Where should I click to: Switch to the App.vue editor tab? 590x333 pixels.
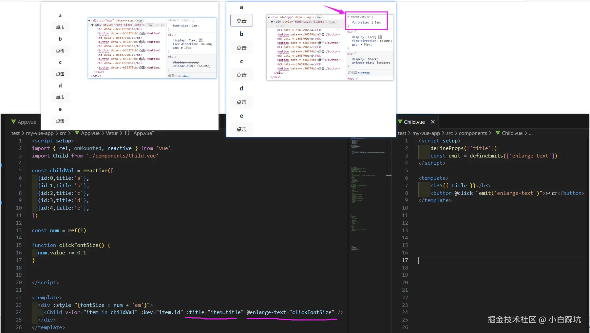pos(24,122)
